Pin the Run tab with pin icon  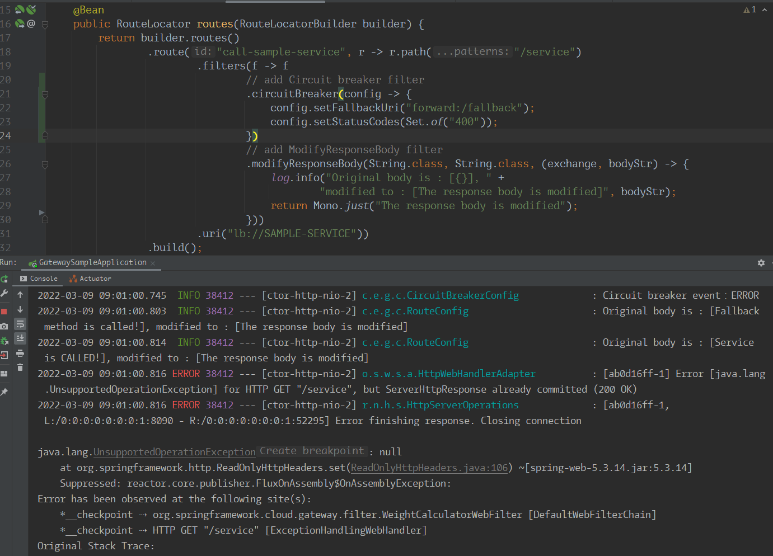[4, 392]
